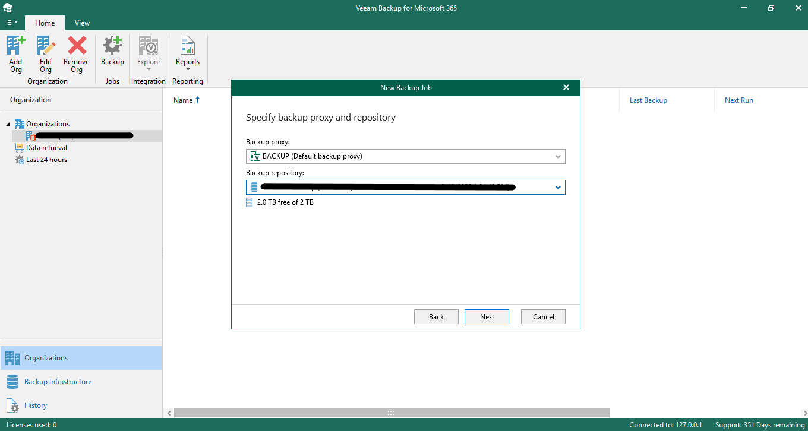The image size is (808, 431).
Task: Select the Data retrieval cart icon
Action: point(19,148)
